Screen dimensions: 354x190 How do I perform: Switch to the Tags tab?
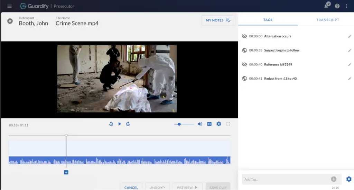[x=268, y=20]
